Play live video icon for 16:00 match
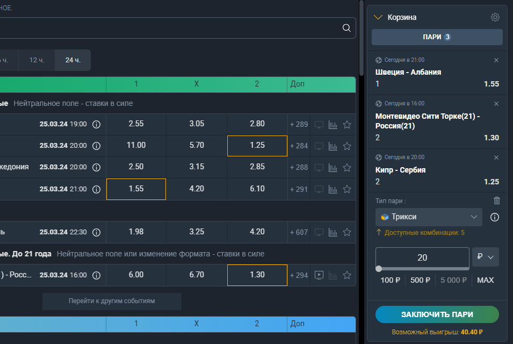The width and height of the screenshot is (513, 344). coord(319,275)
